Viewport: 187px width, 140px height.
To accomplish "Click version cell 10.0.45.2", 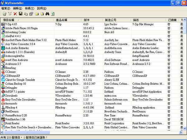I will point(89,28).
